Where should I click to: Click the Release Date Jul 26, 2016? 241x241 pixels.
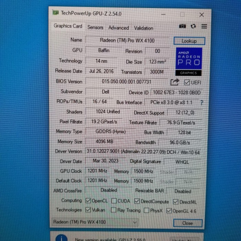pyautogui.click(x=102, y=71)
